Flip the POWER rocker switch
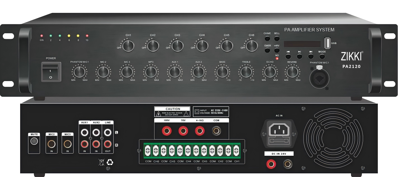Viewport: 398px width, 177px height. click(x=51, y=72)
